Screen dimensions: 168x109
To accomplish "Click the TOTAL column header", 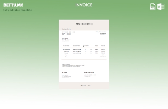I will (103, 46).
